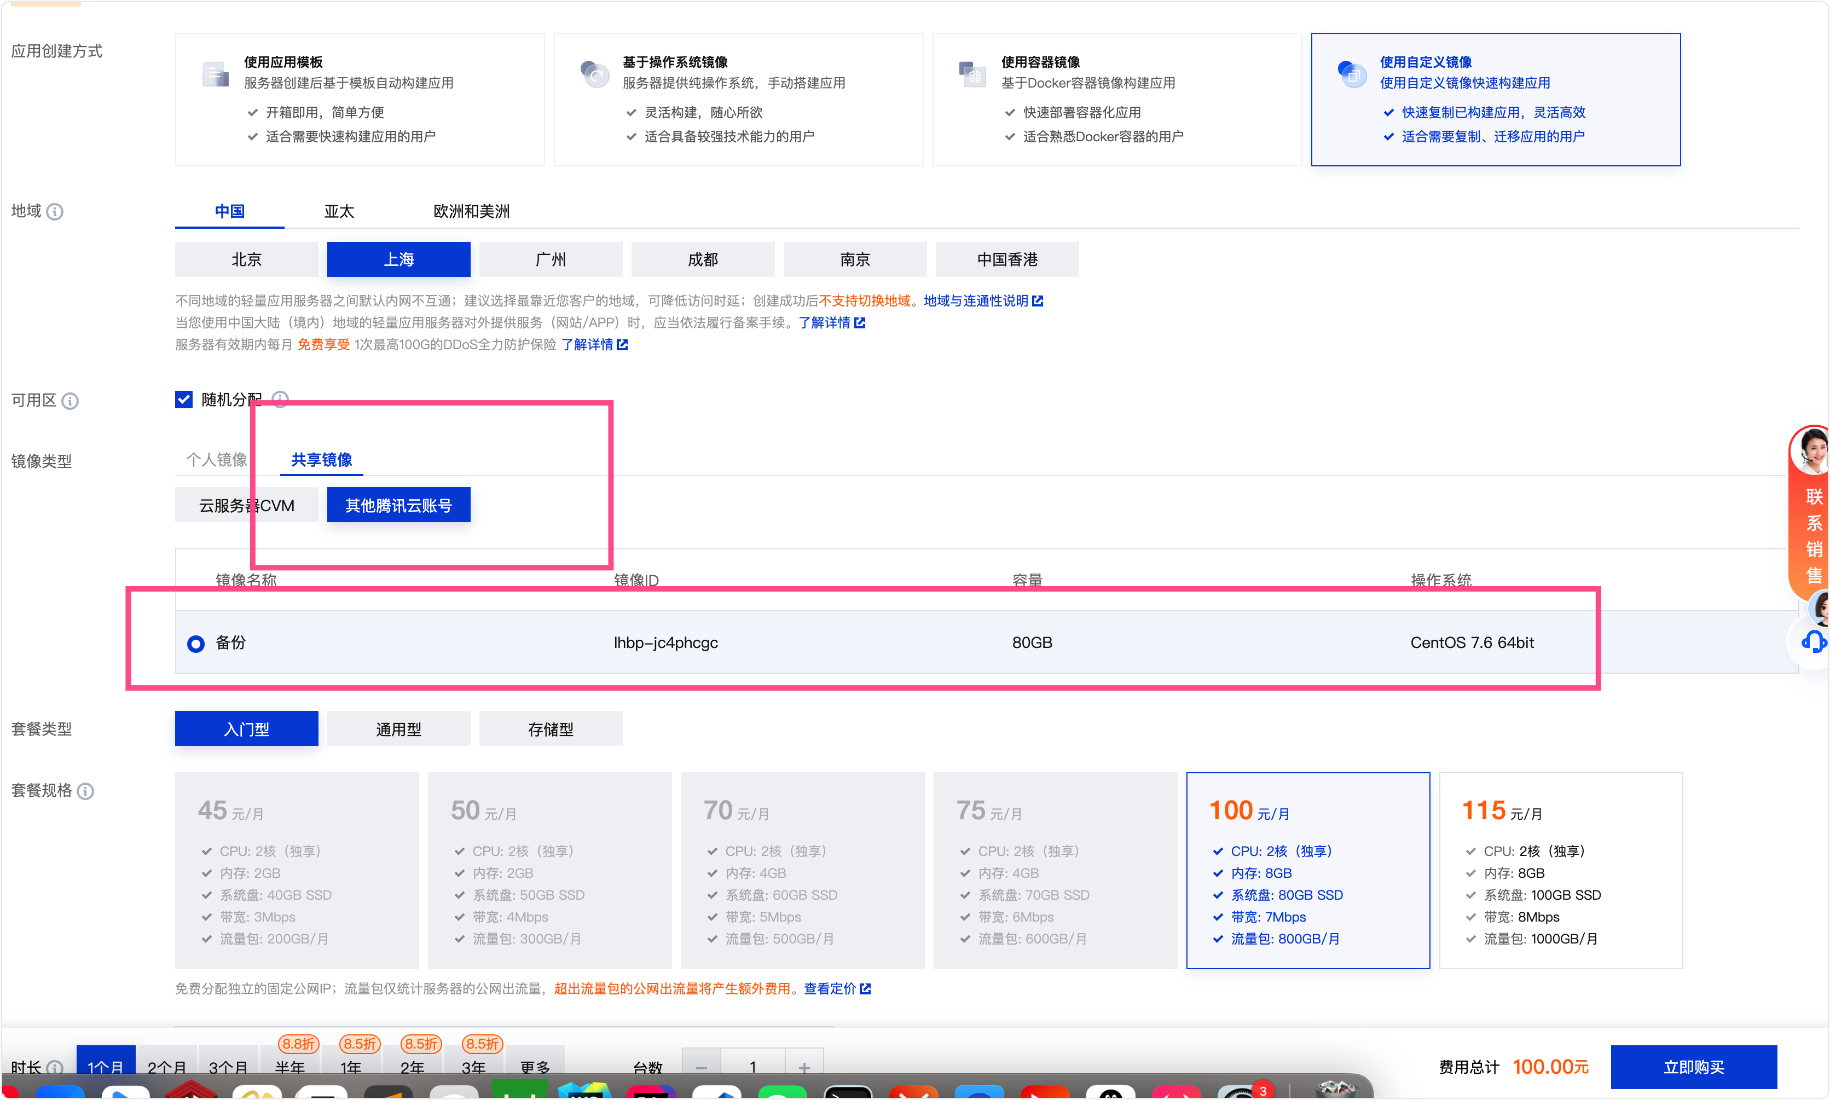Image resolution: width=1830 pixels, height=1100 pixels.
Task: Uncheck the 随机分配 checkbox
Action: (x=184, y=400)
